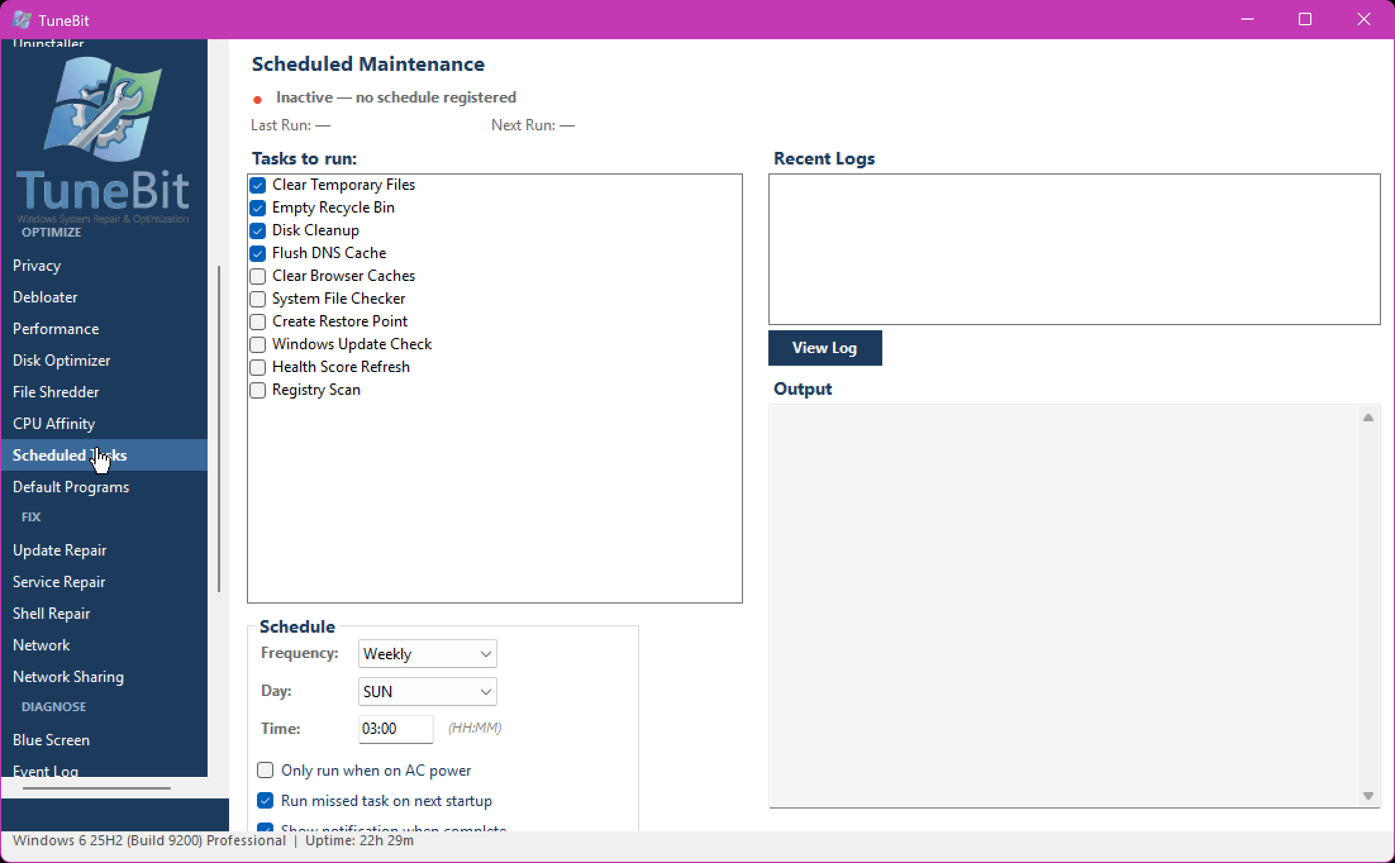Go to Service Repair section
1395x863 pixels.
[104, 581]
